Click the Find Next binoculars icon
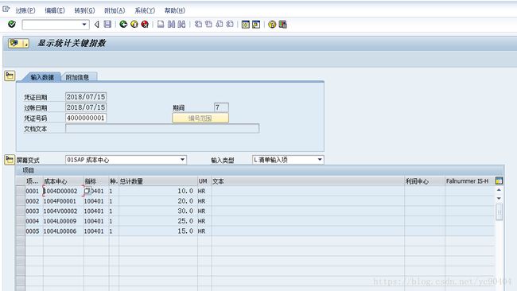This screenshot has height=291, width=517. click(181, 24)
